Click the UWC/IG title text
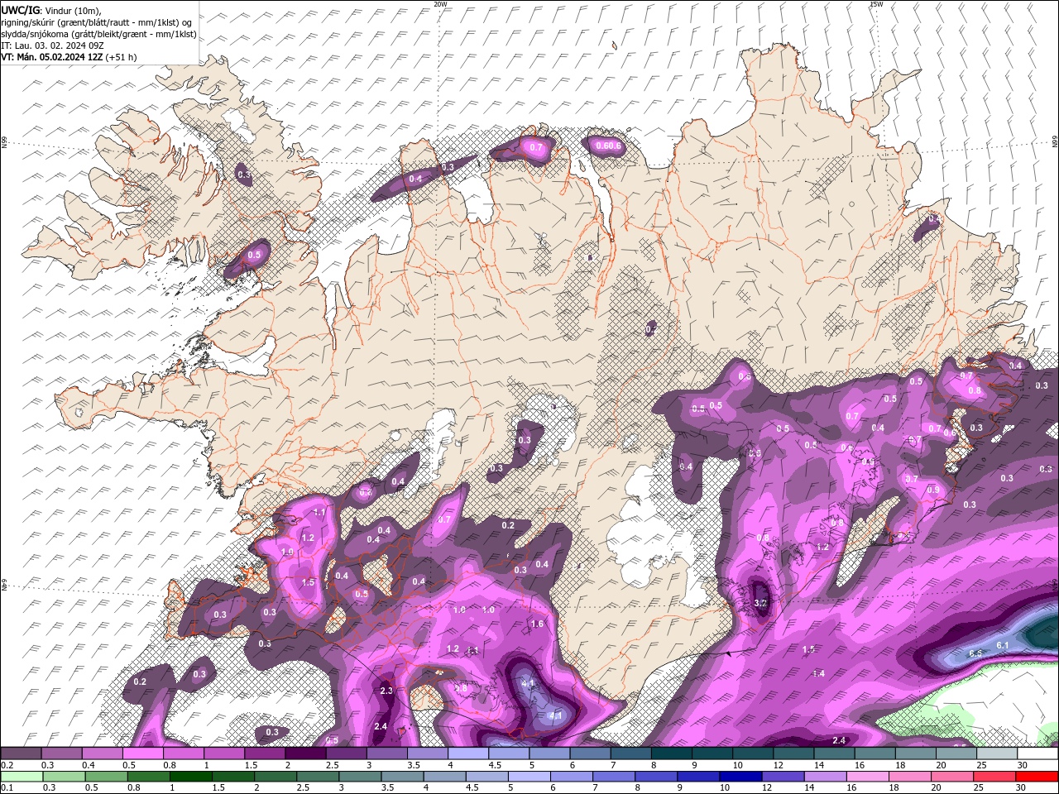This screenshot has height=794, width=1059. pos(20,10)
